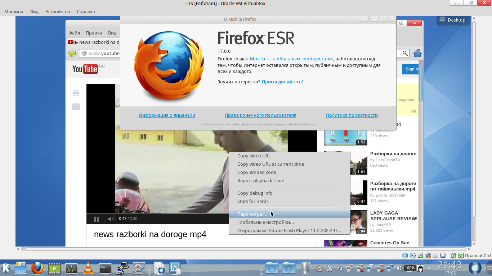Open the network connection taskbar icon with lightning bolt
This screenshot has width=492, height=276.
pyautogui.click(x=122, y=268)
